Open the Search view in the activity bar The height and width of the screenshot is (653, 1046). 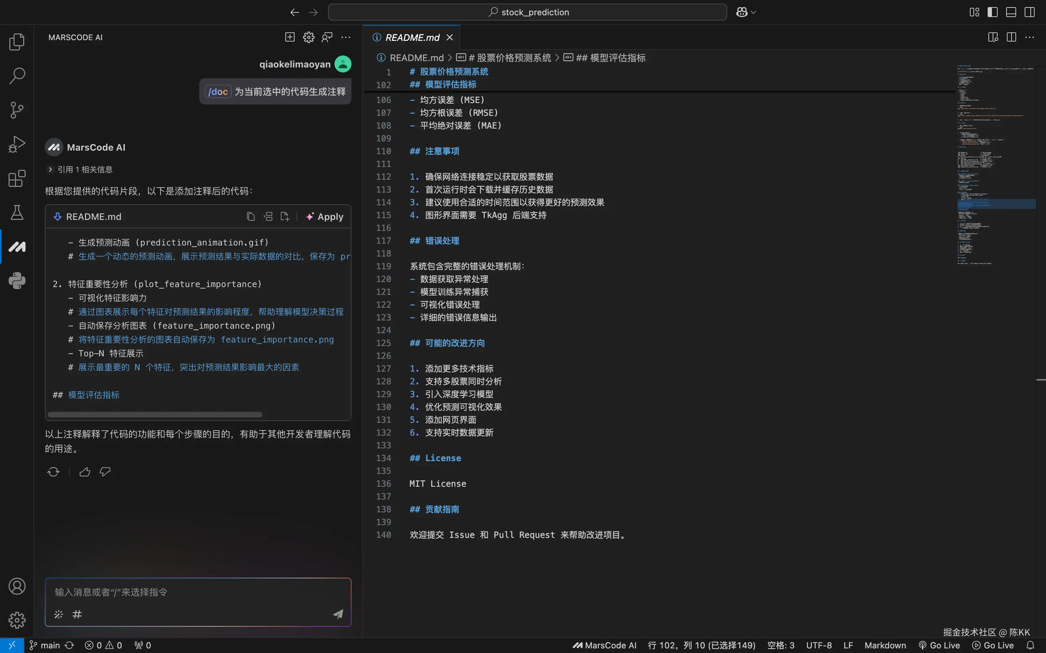[x=17, y=76]
